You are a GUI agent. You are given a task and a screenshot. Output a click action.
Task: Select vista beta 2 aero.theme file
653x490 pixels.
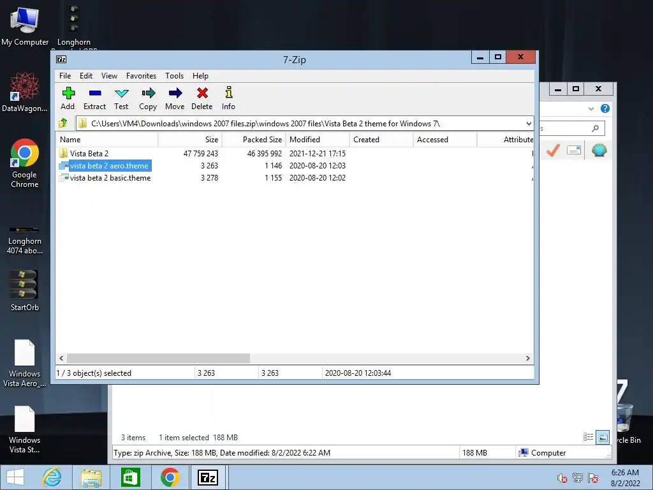[x=108, y=166]
